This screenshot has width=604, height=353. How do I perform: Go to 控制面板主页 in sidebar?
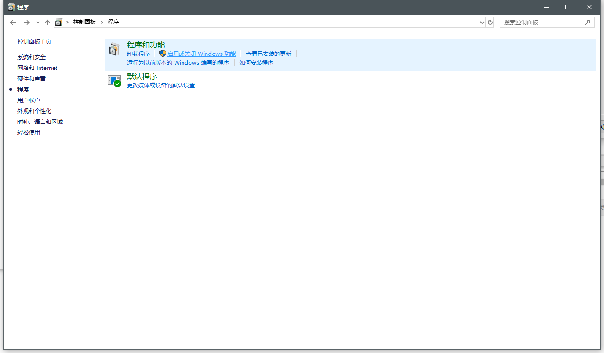pyautogui.click(x=34, y=42)
